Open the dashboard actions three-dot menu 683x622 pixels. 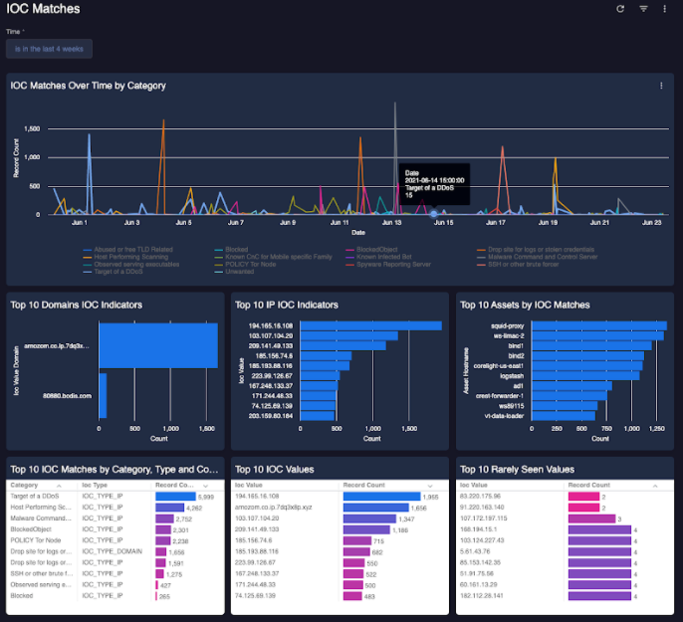665,9
